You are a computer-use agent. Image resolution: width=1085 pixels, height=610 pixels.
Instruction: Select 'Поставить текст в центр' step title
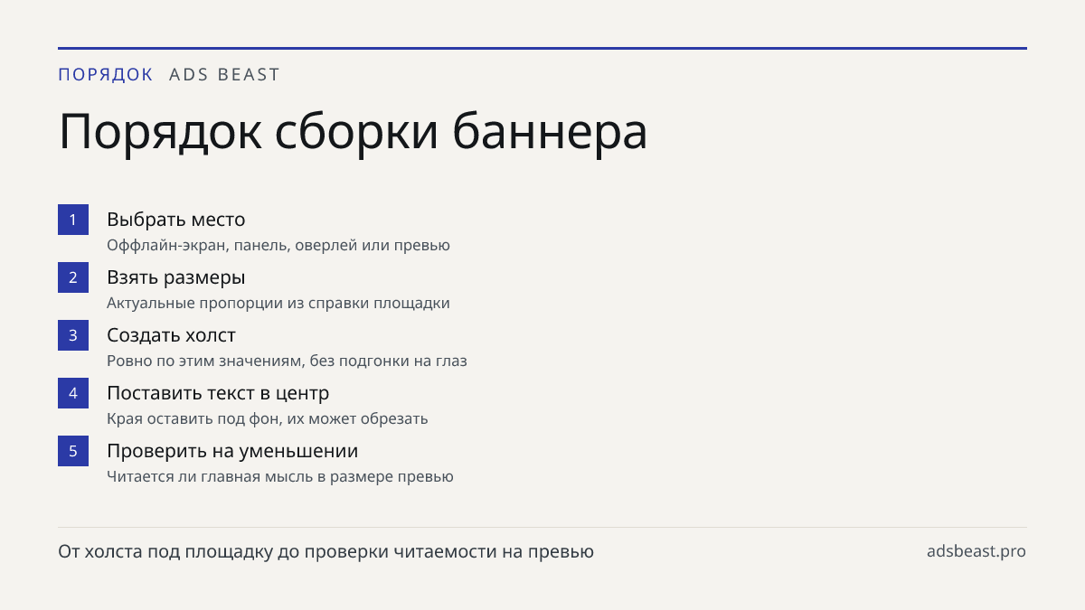pos(218,393)
